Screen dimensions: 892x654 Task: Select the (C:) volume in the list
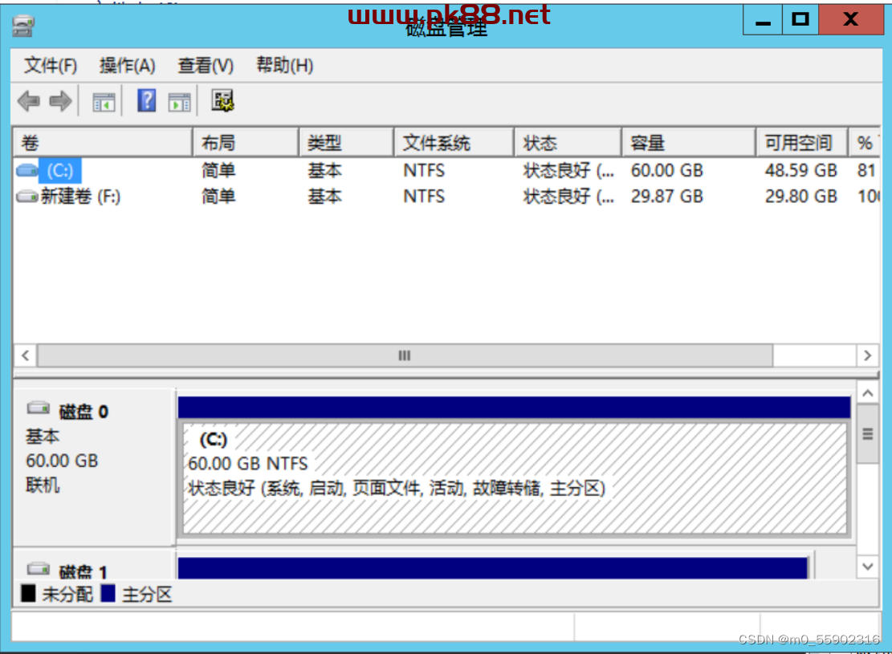click(x=59, y=170)
